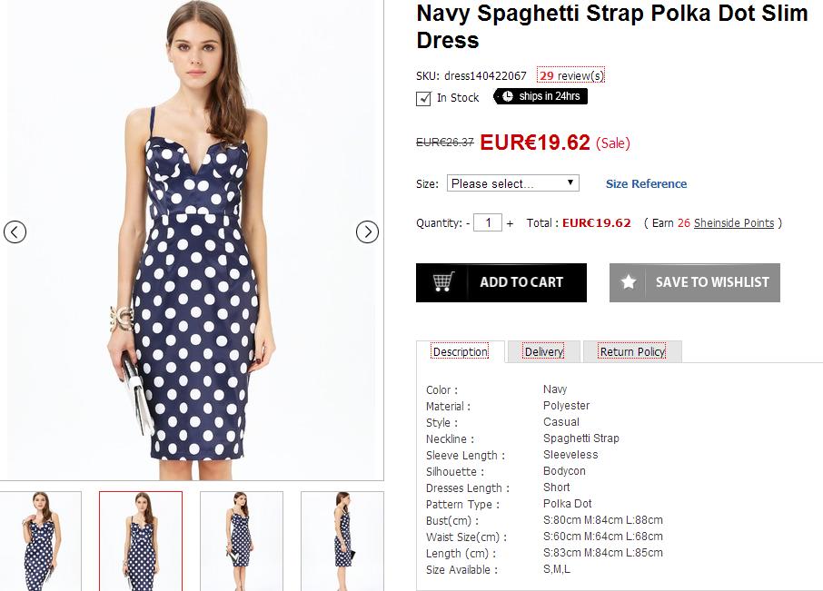Open the 29 review(s) link

click(571, 75)
